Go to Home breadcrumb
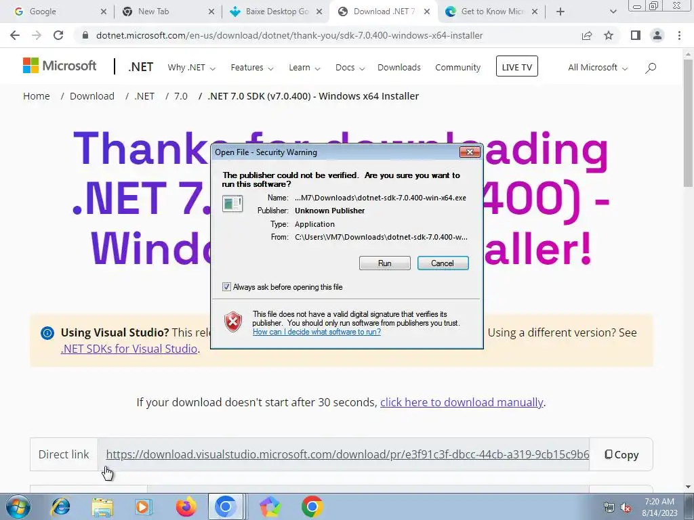Viewport: 694px width, 520px height. (x=37, y=96)
